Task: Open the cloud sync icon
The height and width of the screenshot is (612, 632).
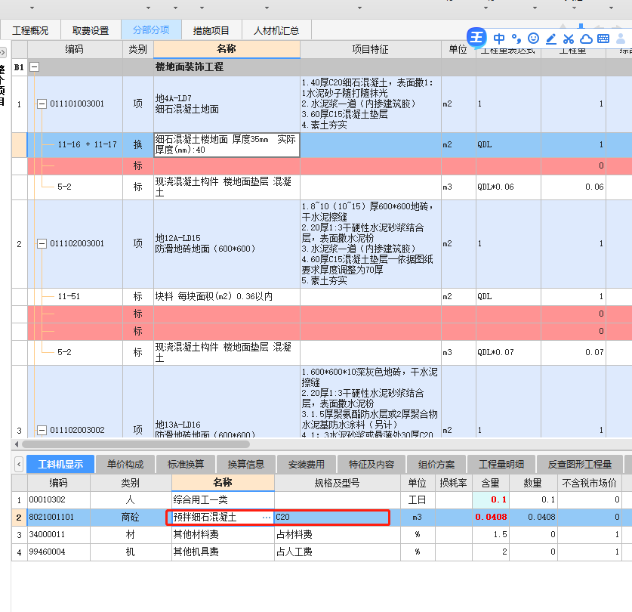Action: point(586,39)
